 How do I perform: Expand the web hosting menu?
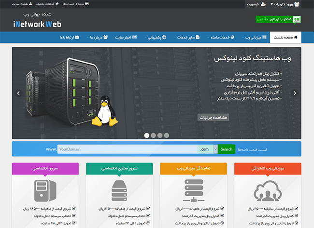coord(243,38)
